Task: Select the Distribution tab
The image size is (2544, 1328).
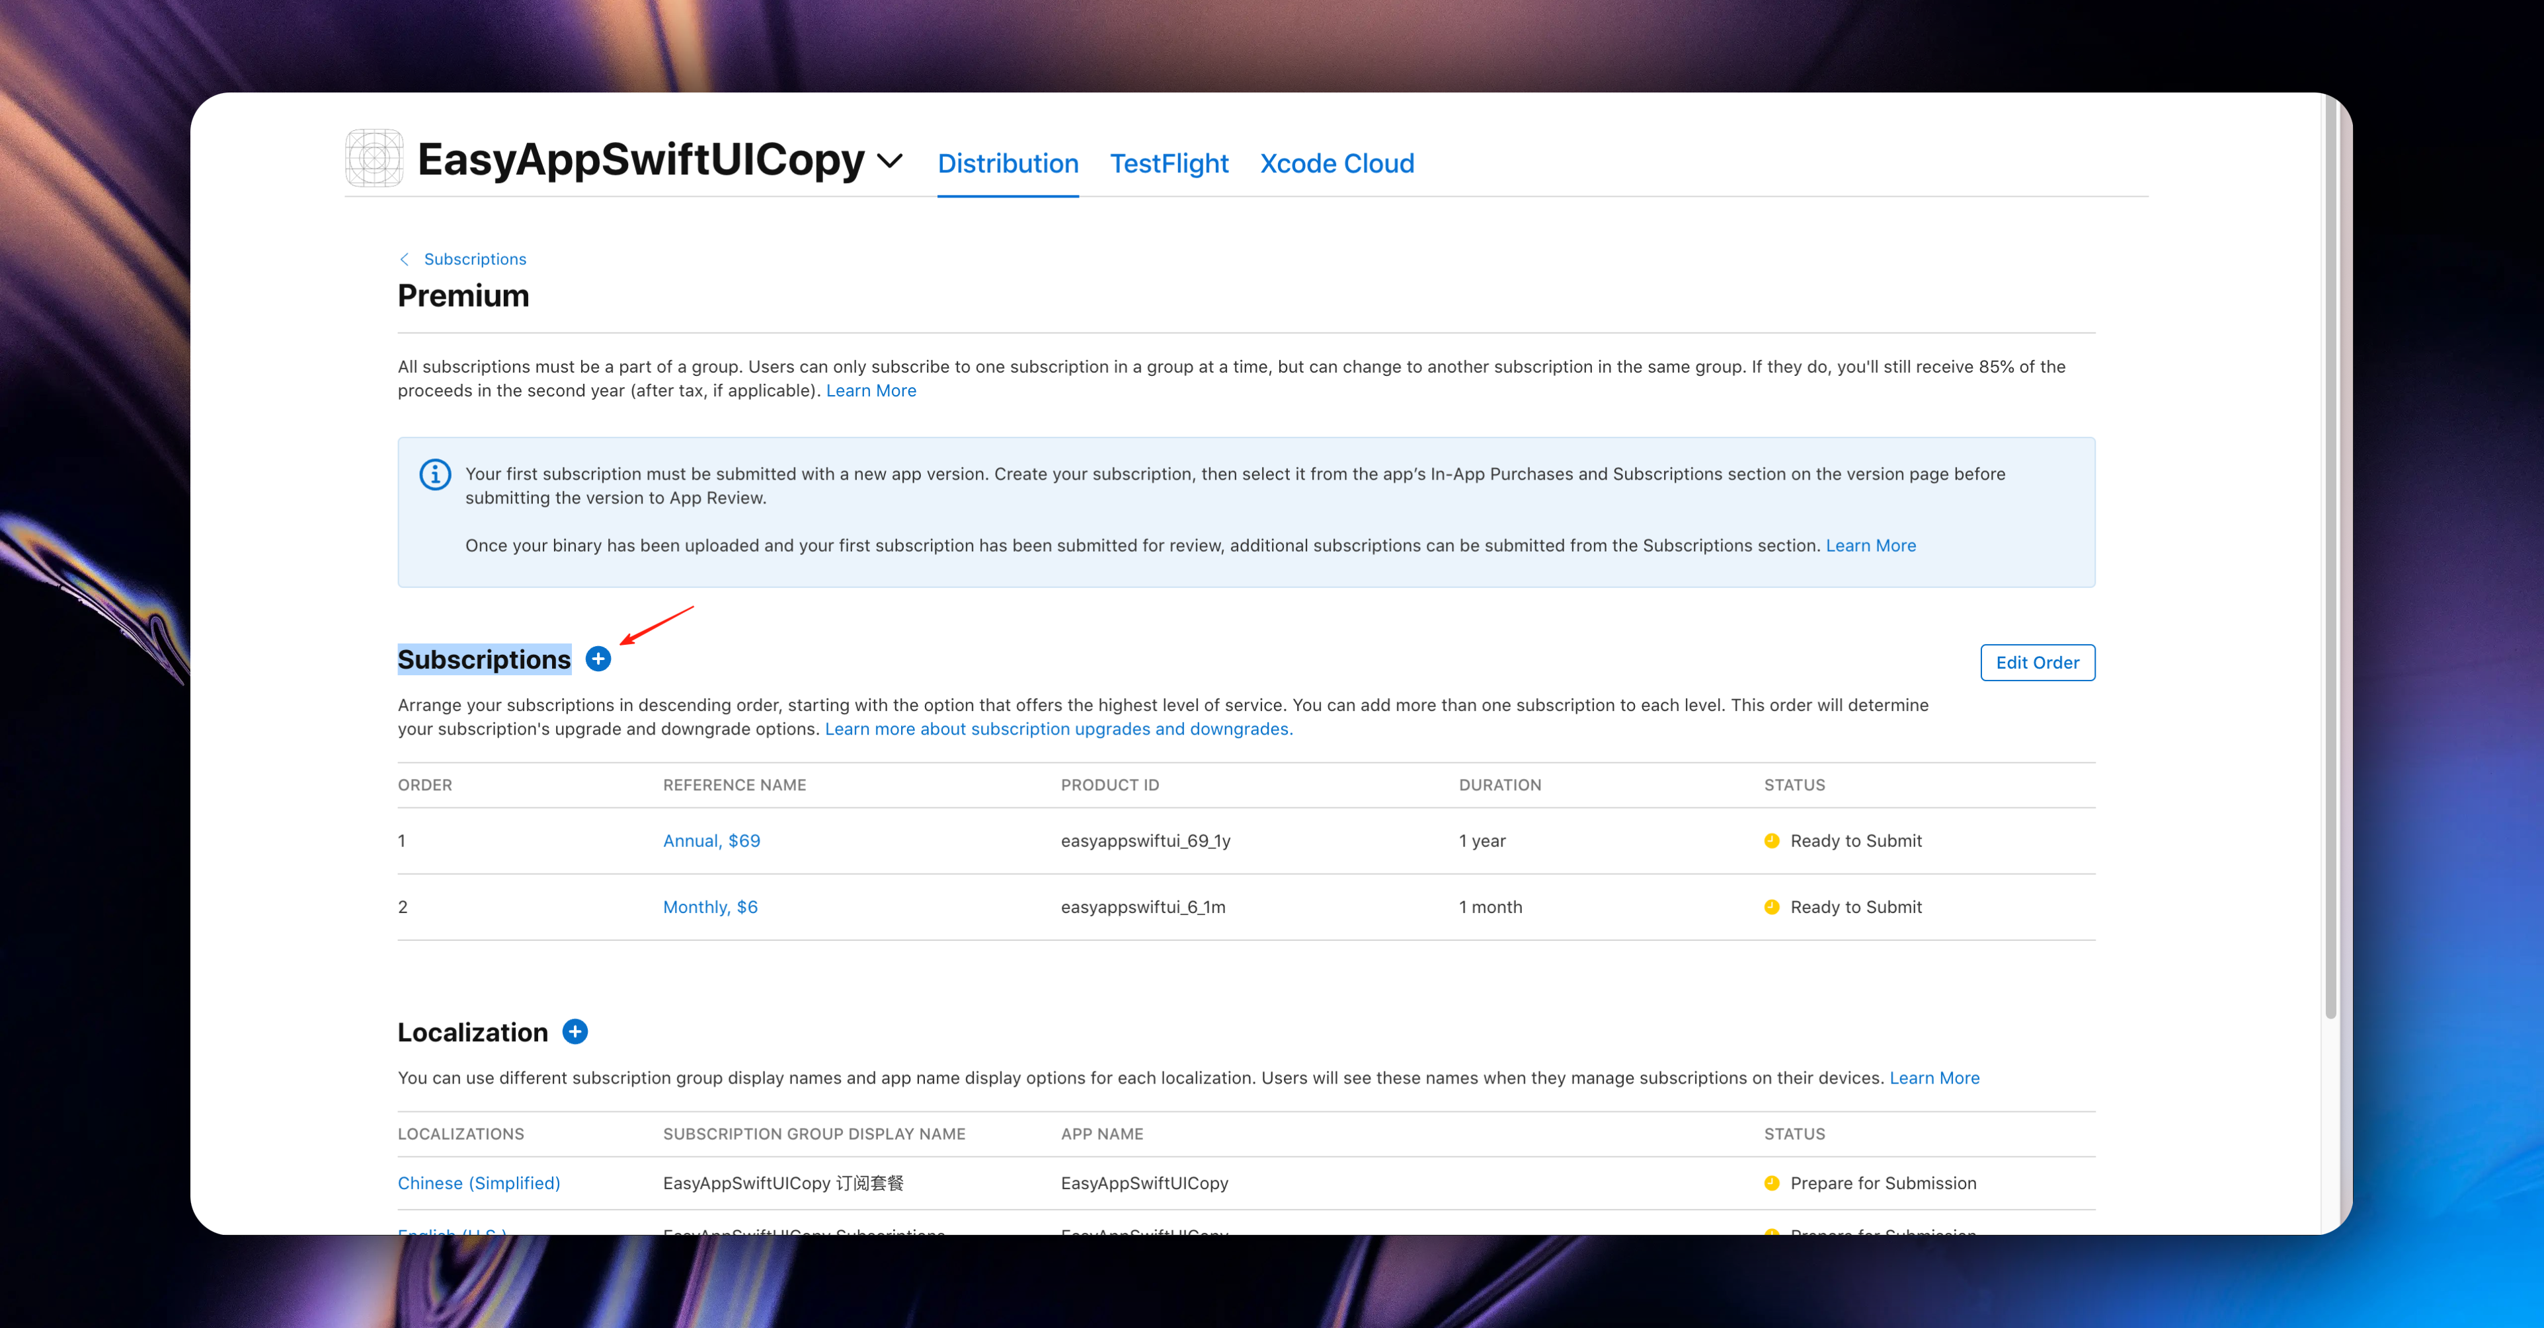Action: (1008, 164)
